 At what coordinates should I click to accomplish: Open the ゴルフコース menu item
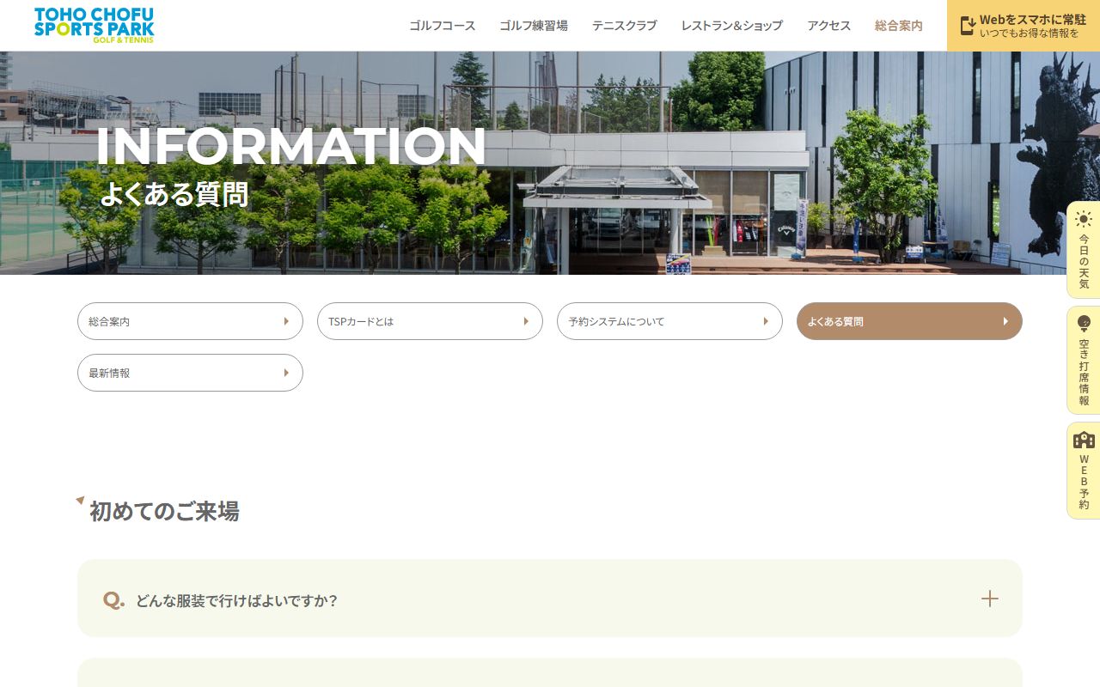coord(443,26)
